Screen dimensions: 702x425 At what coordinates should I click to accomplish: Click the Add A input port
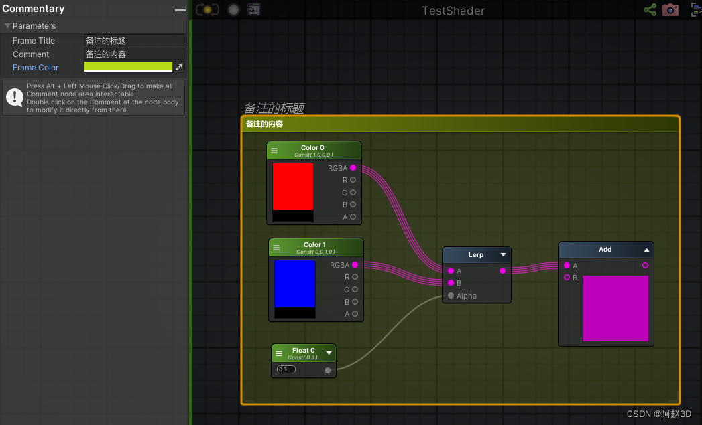pyautogui.click(x=567, y=265)
